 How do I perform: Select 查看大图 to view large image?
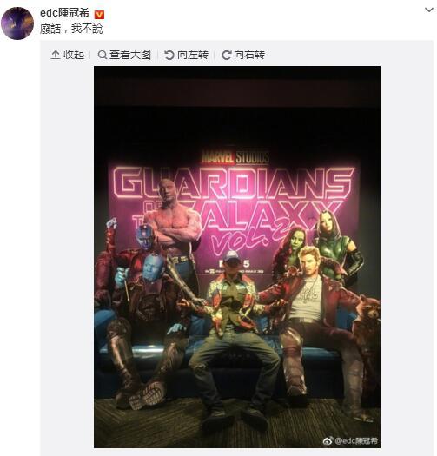click(130, 55)
